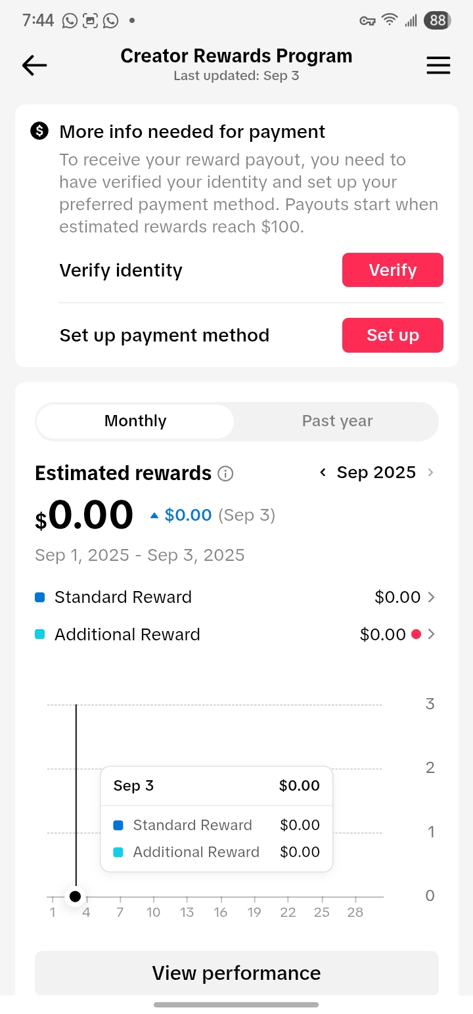Tap the back arrow icon
The height and width of the screenshot is (1014, 473).
pos(34,65)
